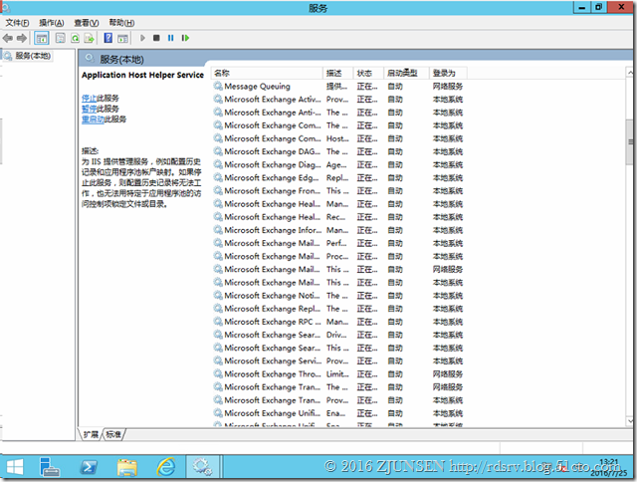Click the 暂停 service link
Viewport: 637px width, 482px height.
[x=89, y=109]
